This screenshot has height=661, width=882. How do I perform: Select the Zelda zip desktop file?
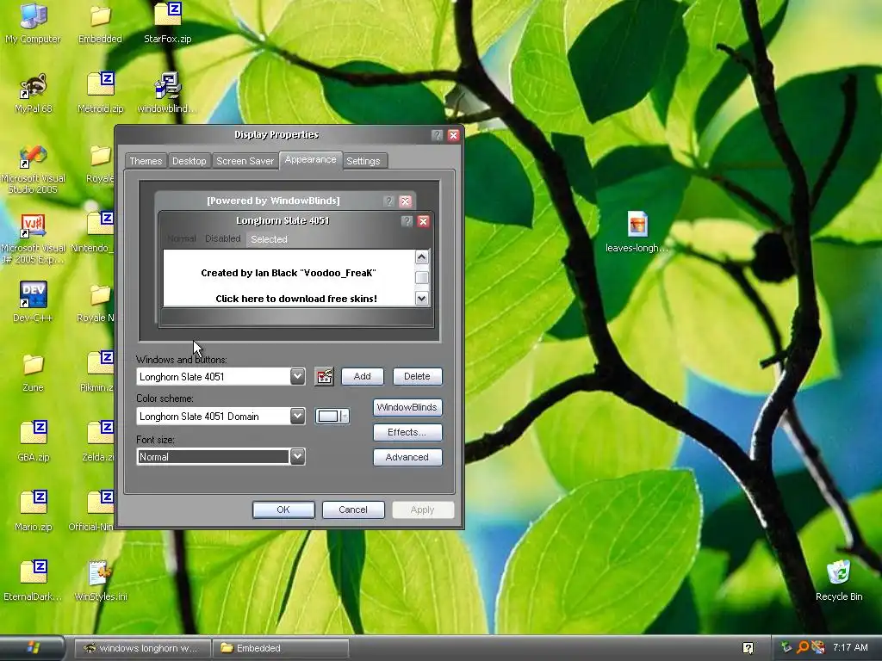[99, 442]
